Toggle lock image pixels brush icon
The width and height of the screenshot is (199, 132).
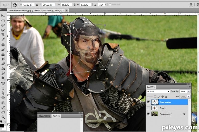tap(159, 97)
